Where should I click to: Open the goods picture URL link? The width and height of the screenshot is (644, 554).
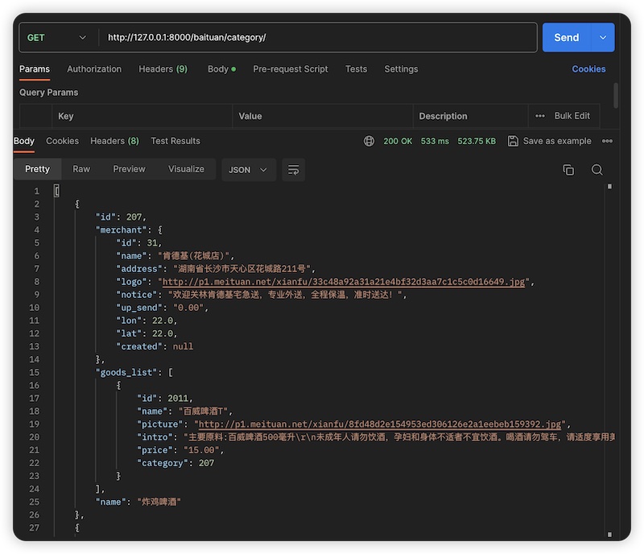pyautogui.click(x=380, y=424)
